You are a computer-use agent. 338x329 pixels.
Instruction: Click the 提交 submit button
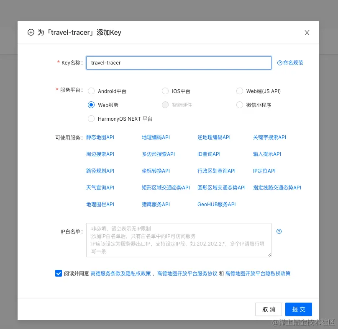pos(299,309)
